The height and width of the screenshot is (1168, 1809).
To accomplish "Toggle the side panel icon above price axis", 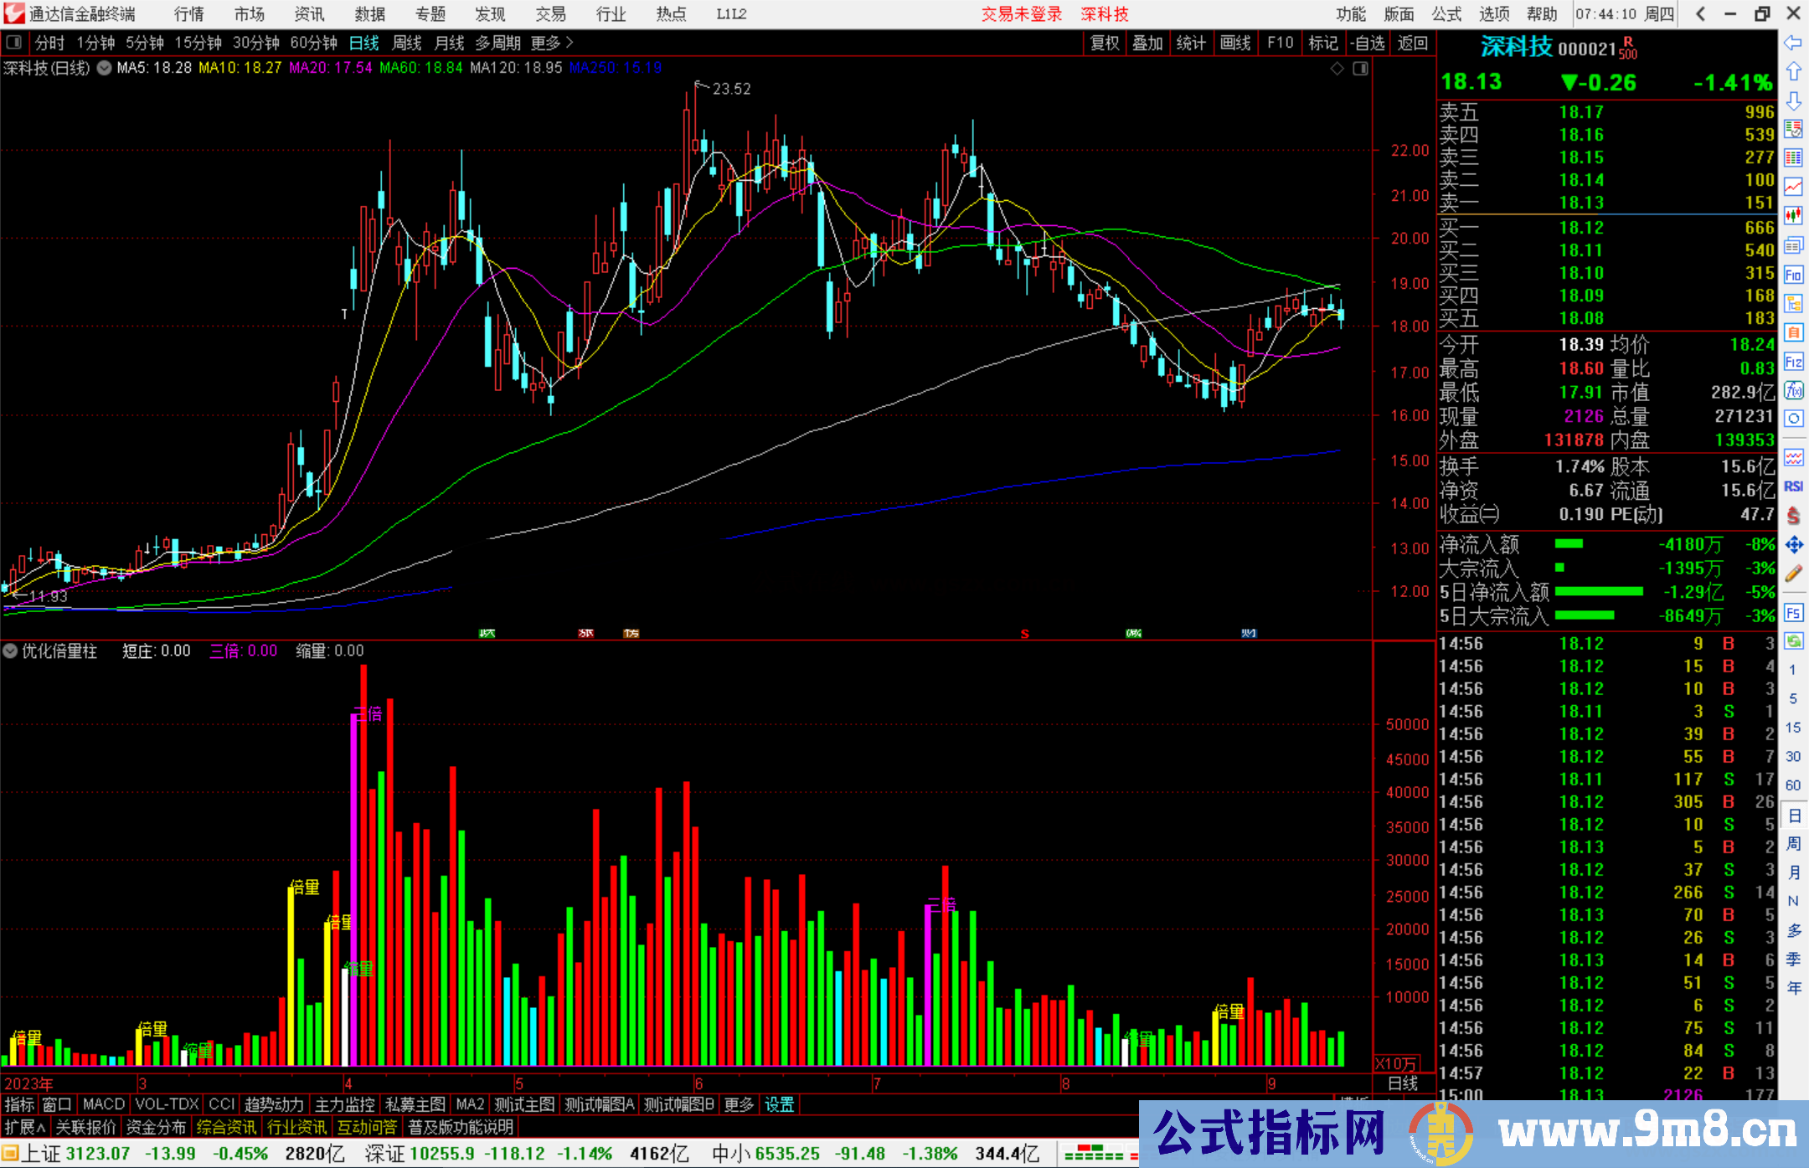I will (1360, 69).
